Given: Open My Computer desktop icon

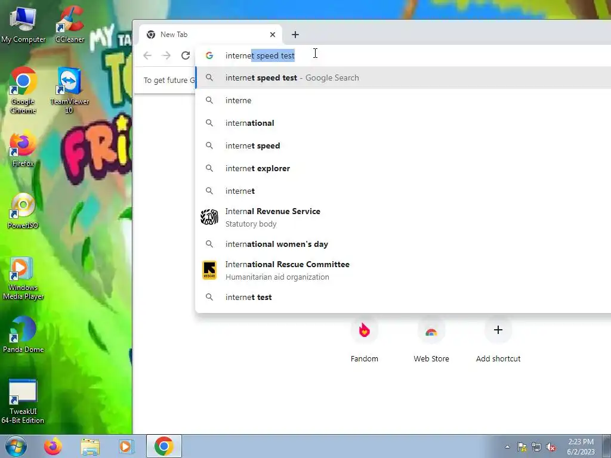Looking at the screenshot, I should (23, 24).
